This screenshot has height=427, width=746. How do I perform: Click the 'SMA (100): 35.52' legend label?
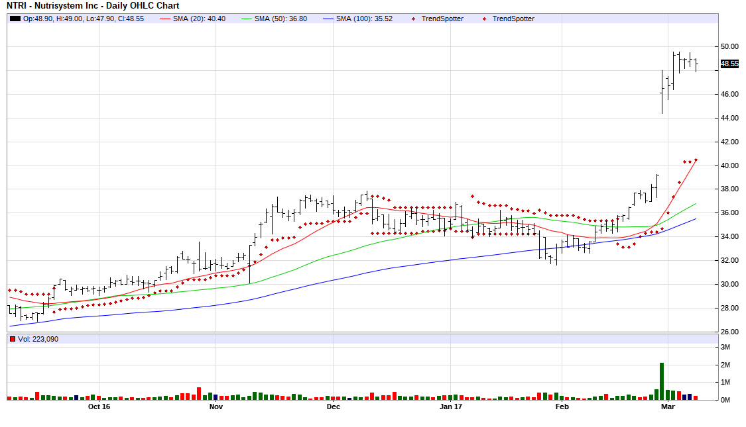pyautogui.click(x=364, y=19)
